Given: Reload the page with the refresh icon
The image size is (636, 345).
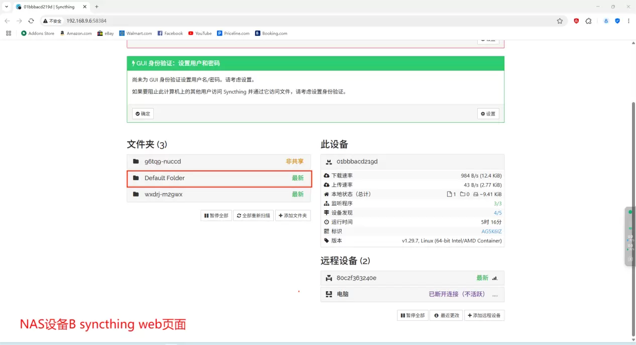Looking at the screenshot, I should coord(31,21).
